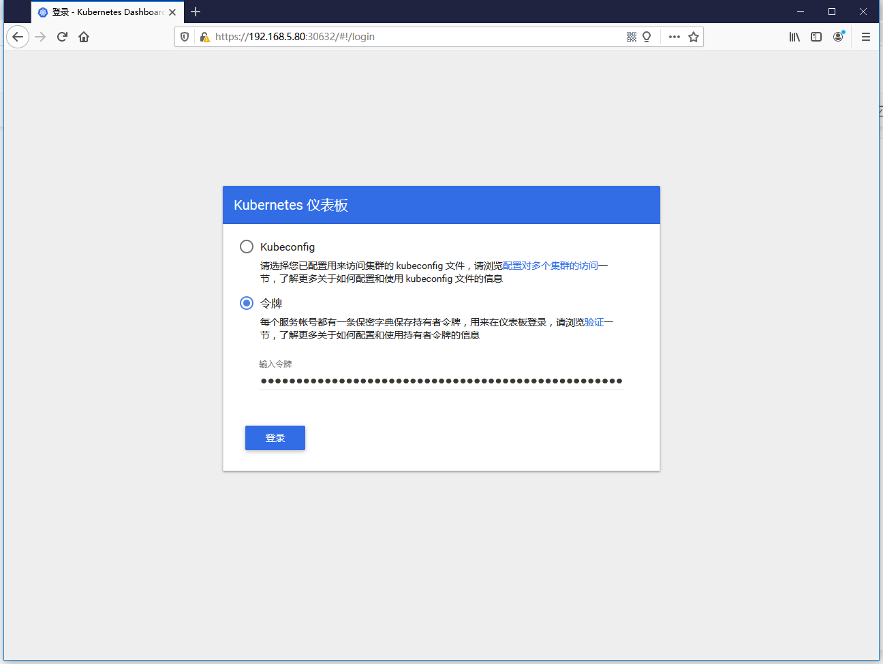Viewport: 883px width, 664px height.
Task: Reload the current page
Action: pyautogui.click(x=62, y=37)
